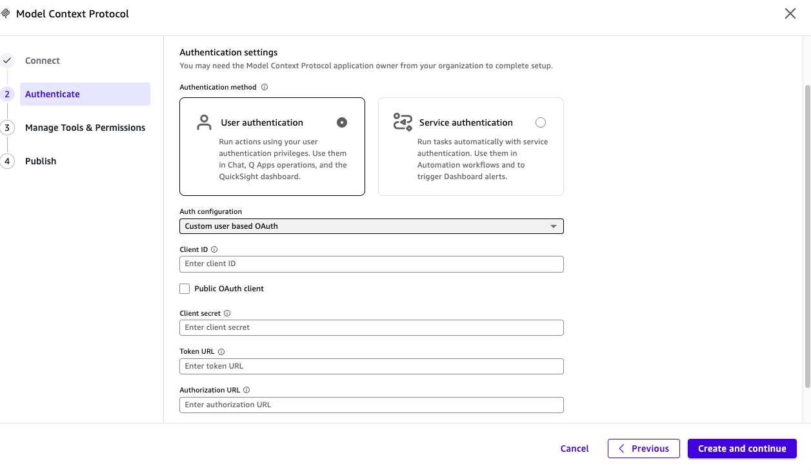The width and height of the screenshot is (811, 473).
Task: Open the Auth configuration dropdown
Action: coord(372,226)
